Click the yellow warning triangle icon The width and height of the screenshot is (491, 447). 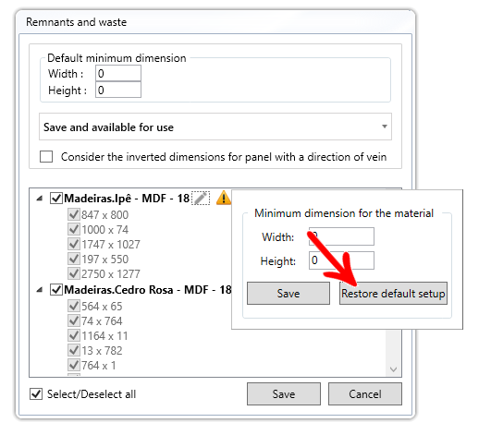tap(224, 198)
